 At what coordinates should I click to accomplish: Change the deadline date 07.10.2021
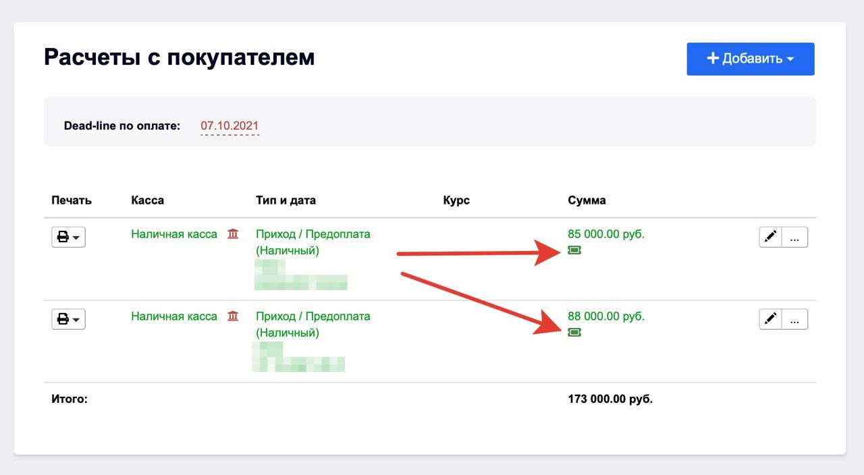[x=230, y=125]
